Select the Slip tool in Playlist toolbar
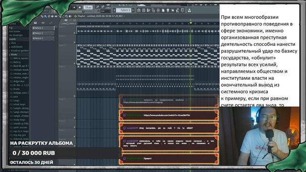The image size is (306, 172). pyautogui.click(x=56, y=16)
